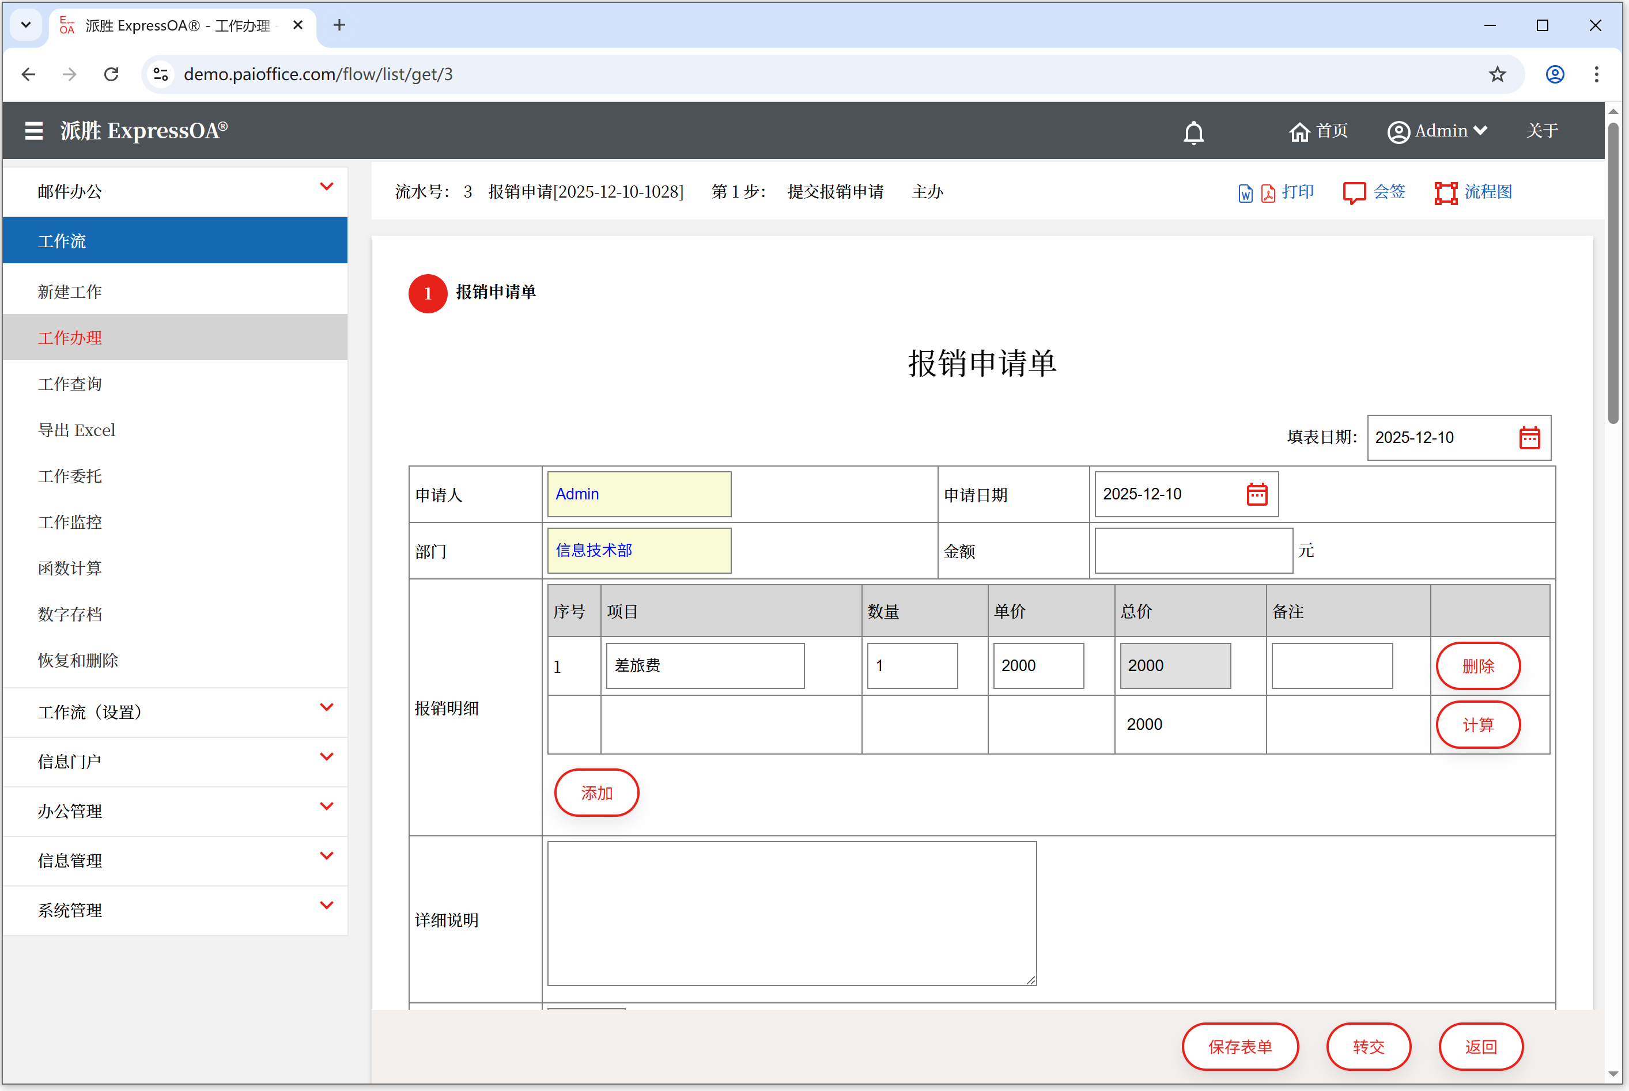Click the Word print icon

pos(1245,194)
